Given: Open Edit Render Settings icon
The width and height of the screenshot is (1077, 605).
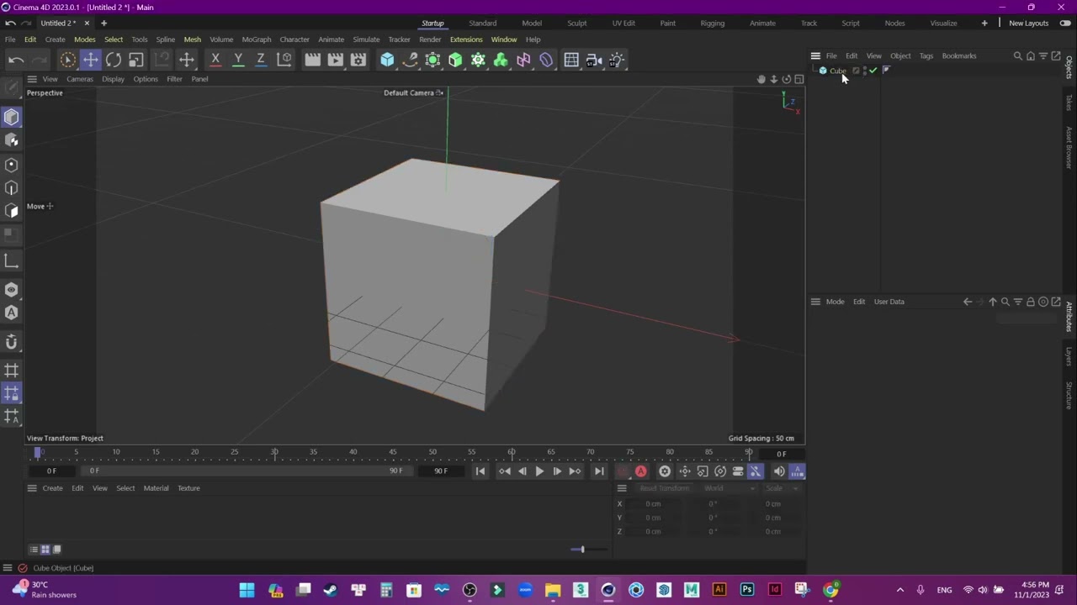Looking at the screenshot, I should [358, 60].
